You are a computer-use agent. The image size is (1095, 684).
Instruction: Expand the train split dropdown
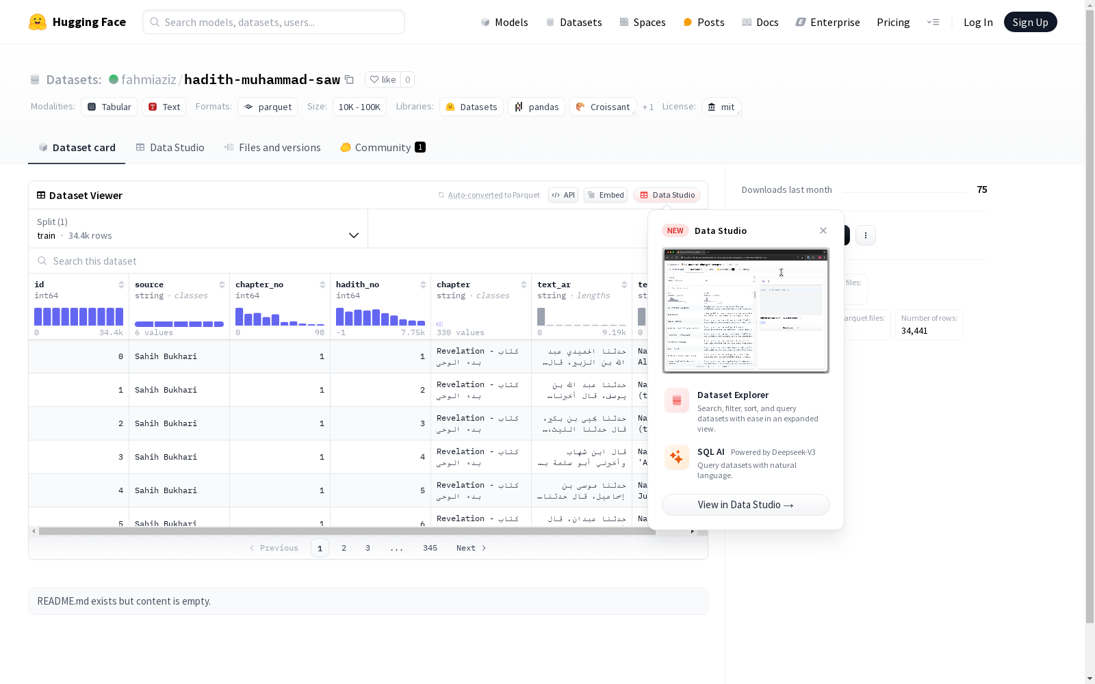point(198,228)
